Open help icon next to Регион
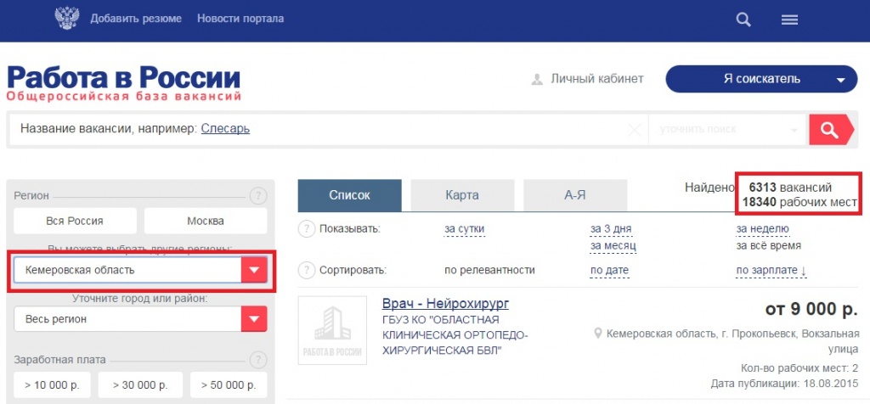The height and width of the screenshot is (404, 870). [x=258, y=195]
